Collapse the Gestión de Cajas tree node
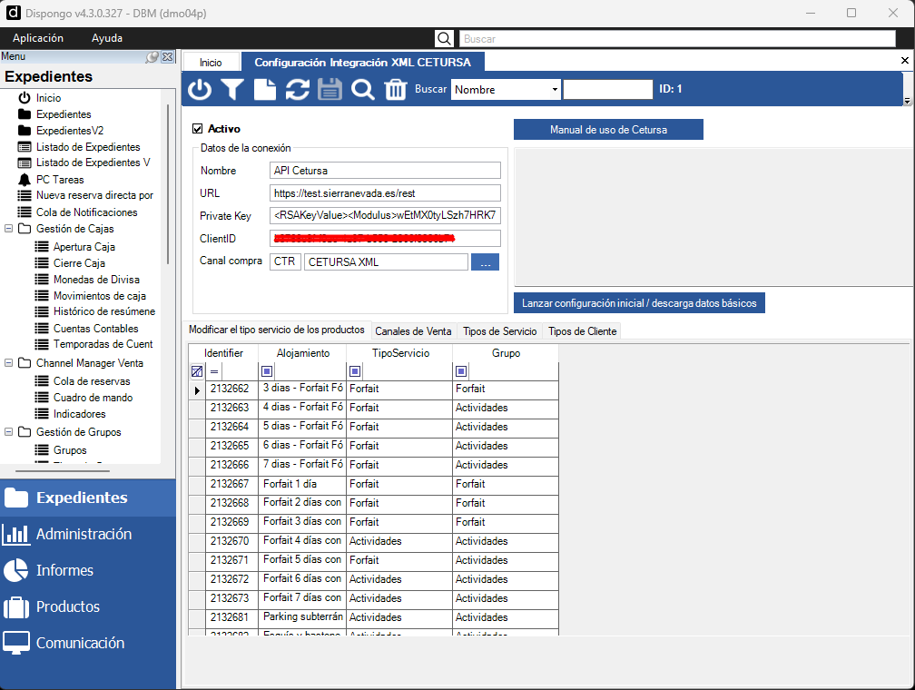915x690 pixels. tap(9, 229)
